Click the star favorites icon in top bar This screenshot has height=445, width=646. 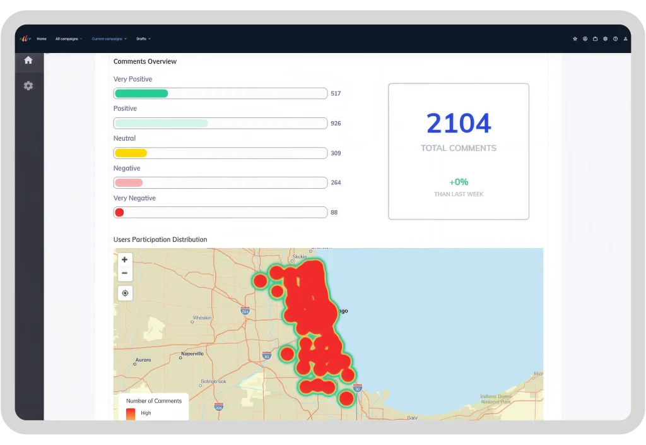point(575,39)
